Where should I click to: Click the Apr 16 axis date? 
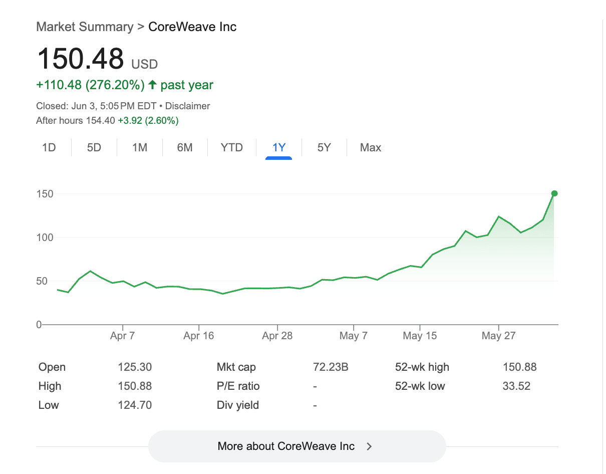[199, 336]
